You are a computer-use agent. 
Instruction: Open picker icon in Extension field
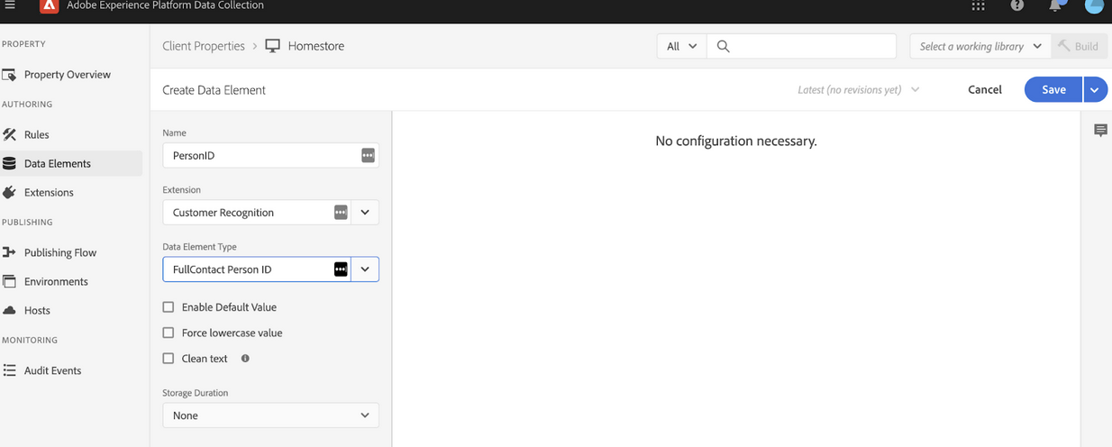click(340, 213)
